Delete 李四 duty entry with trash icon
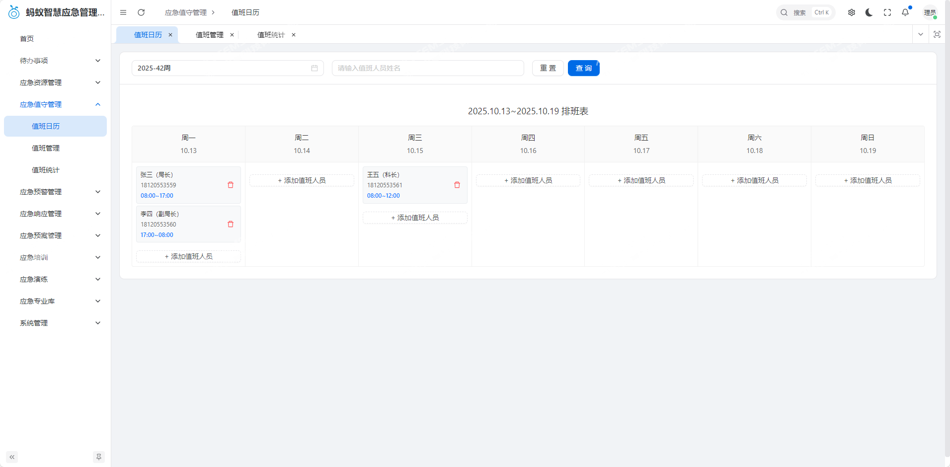950x467 pixels. click(230, 224)
